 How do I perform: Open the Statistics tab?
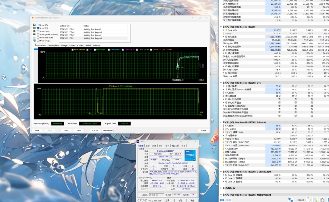click(x=96, y=45)
